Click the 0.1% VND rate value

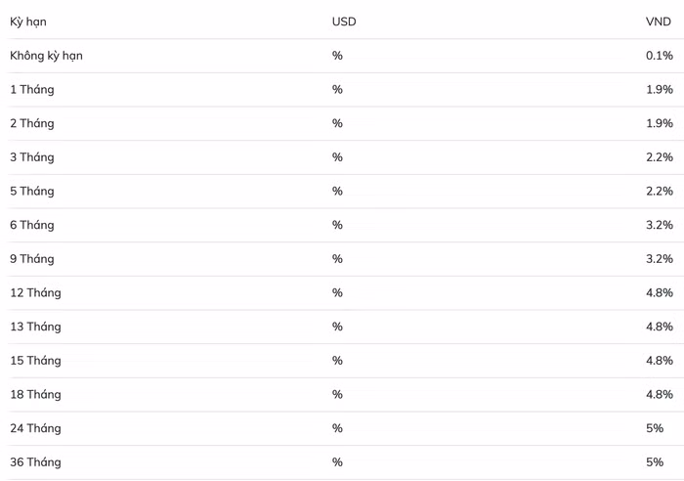659,56
